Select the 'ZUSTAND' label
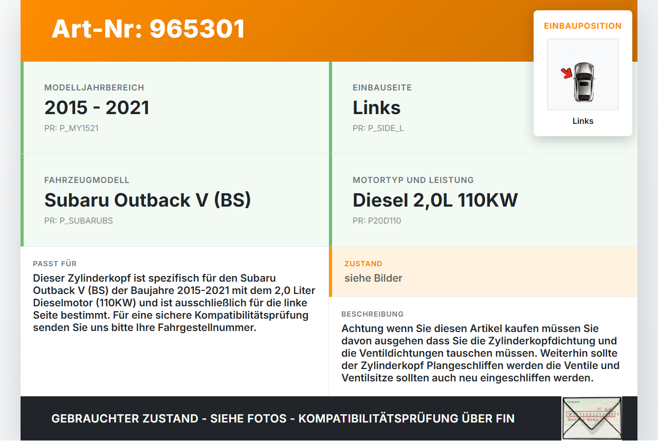 pyautogui.click(x=363, y=264)
